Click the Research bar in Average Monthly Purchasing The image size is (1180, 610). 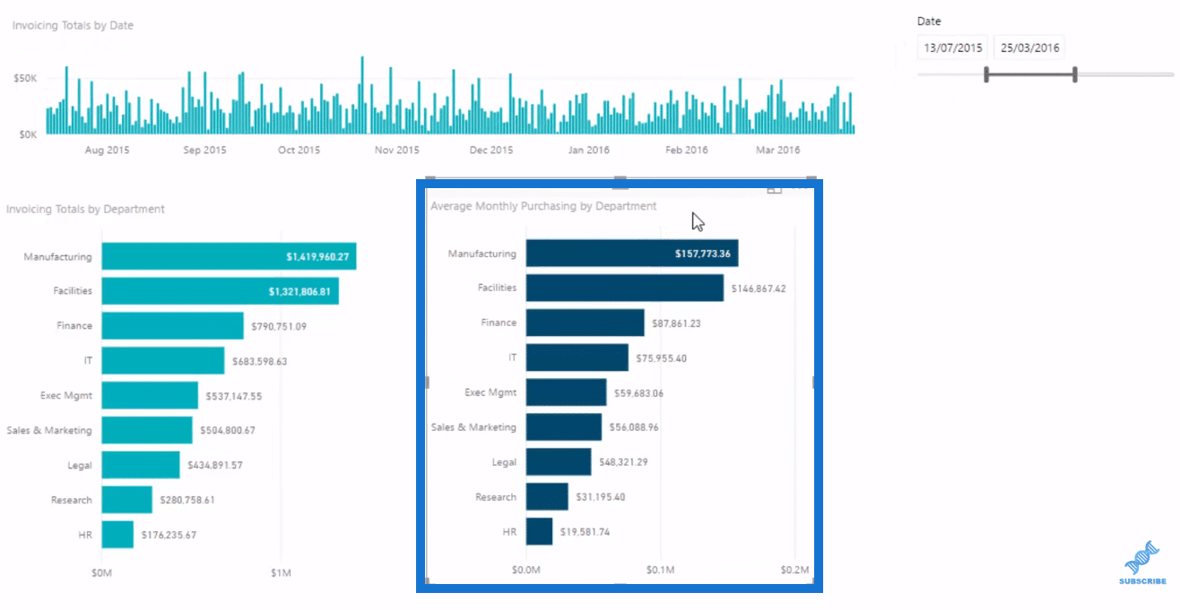[547, 496]
